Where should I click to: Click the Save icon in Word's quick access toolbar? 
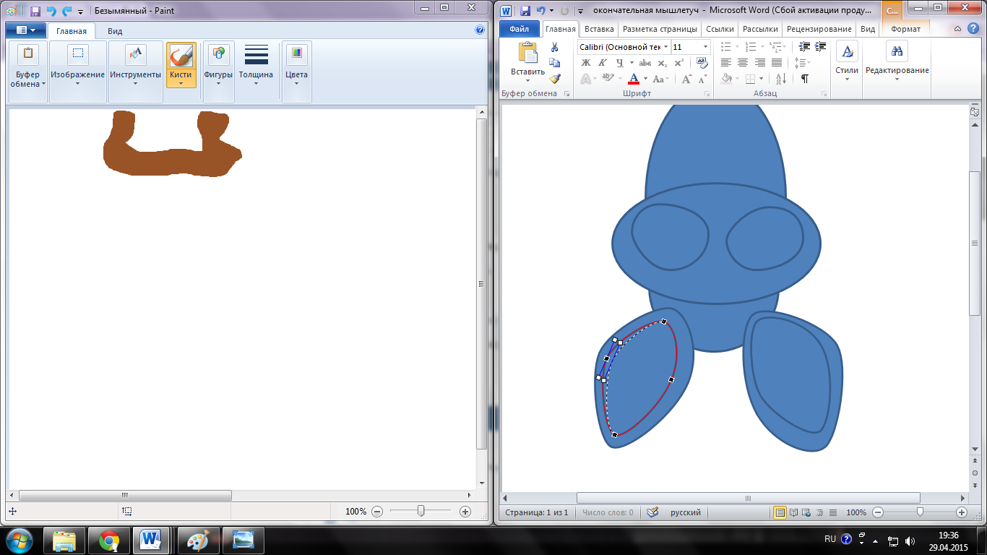click(x=525, y=11)
